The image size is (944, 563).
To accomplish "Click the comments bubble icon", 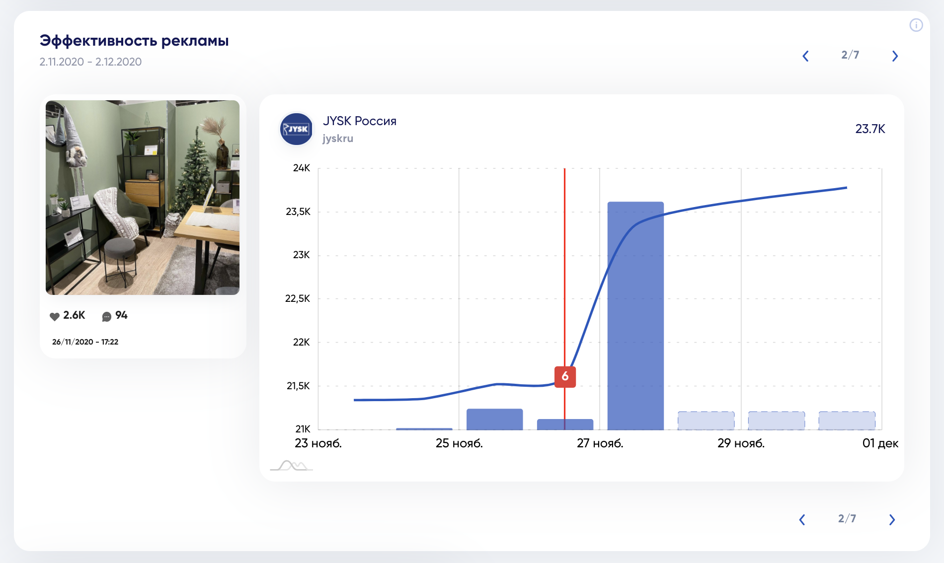I will [107, 316].
